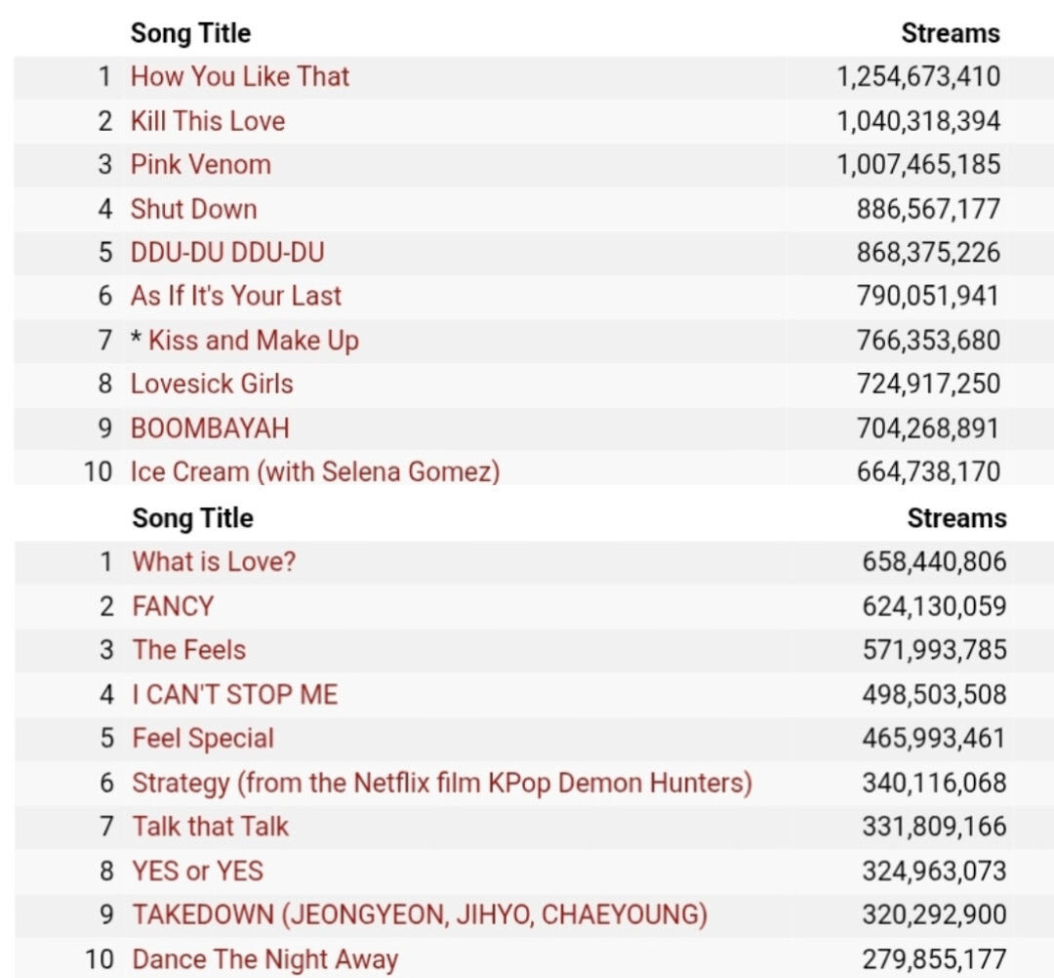Open the How You Like That link
This screenshot has height=978, width=1054.
(240, 77)
